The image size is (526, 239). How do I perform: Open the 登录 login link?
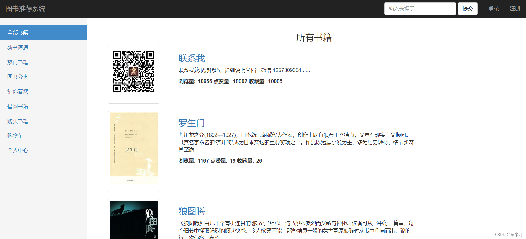494,9
